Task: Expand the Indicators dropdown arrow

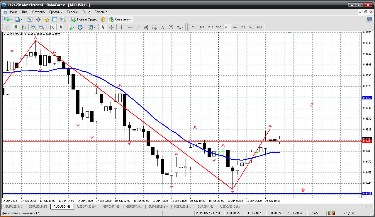Action: pos(74,27)
